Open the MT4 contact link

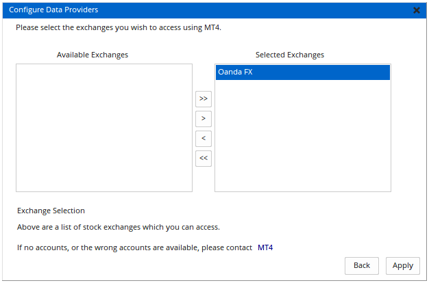pos(265,247)
